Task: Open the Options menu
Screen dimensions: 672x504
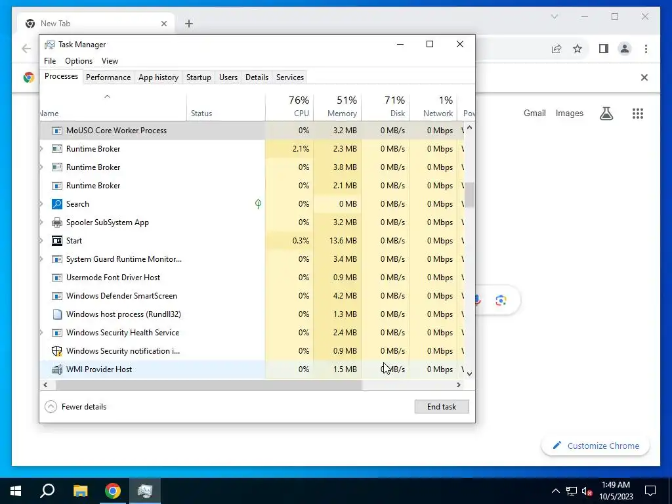Action: tap(79, 61)
